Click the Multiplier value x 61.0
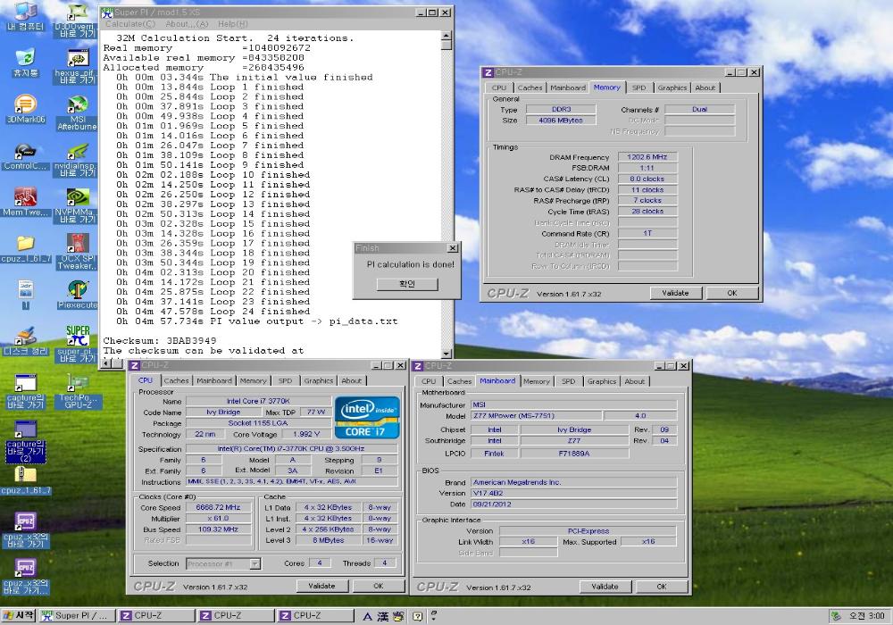The image size is (893, 625). tap(218, 519)
